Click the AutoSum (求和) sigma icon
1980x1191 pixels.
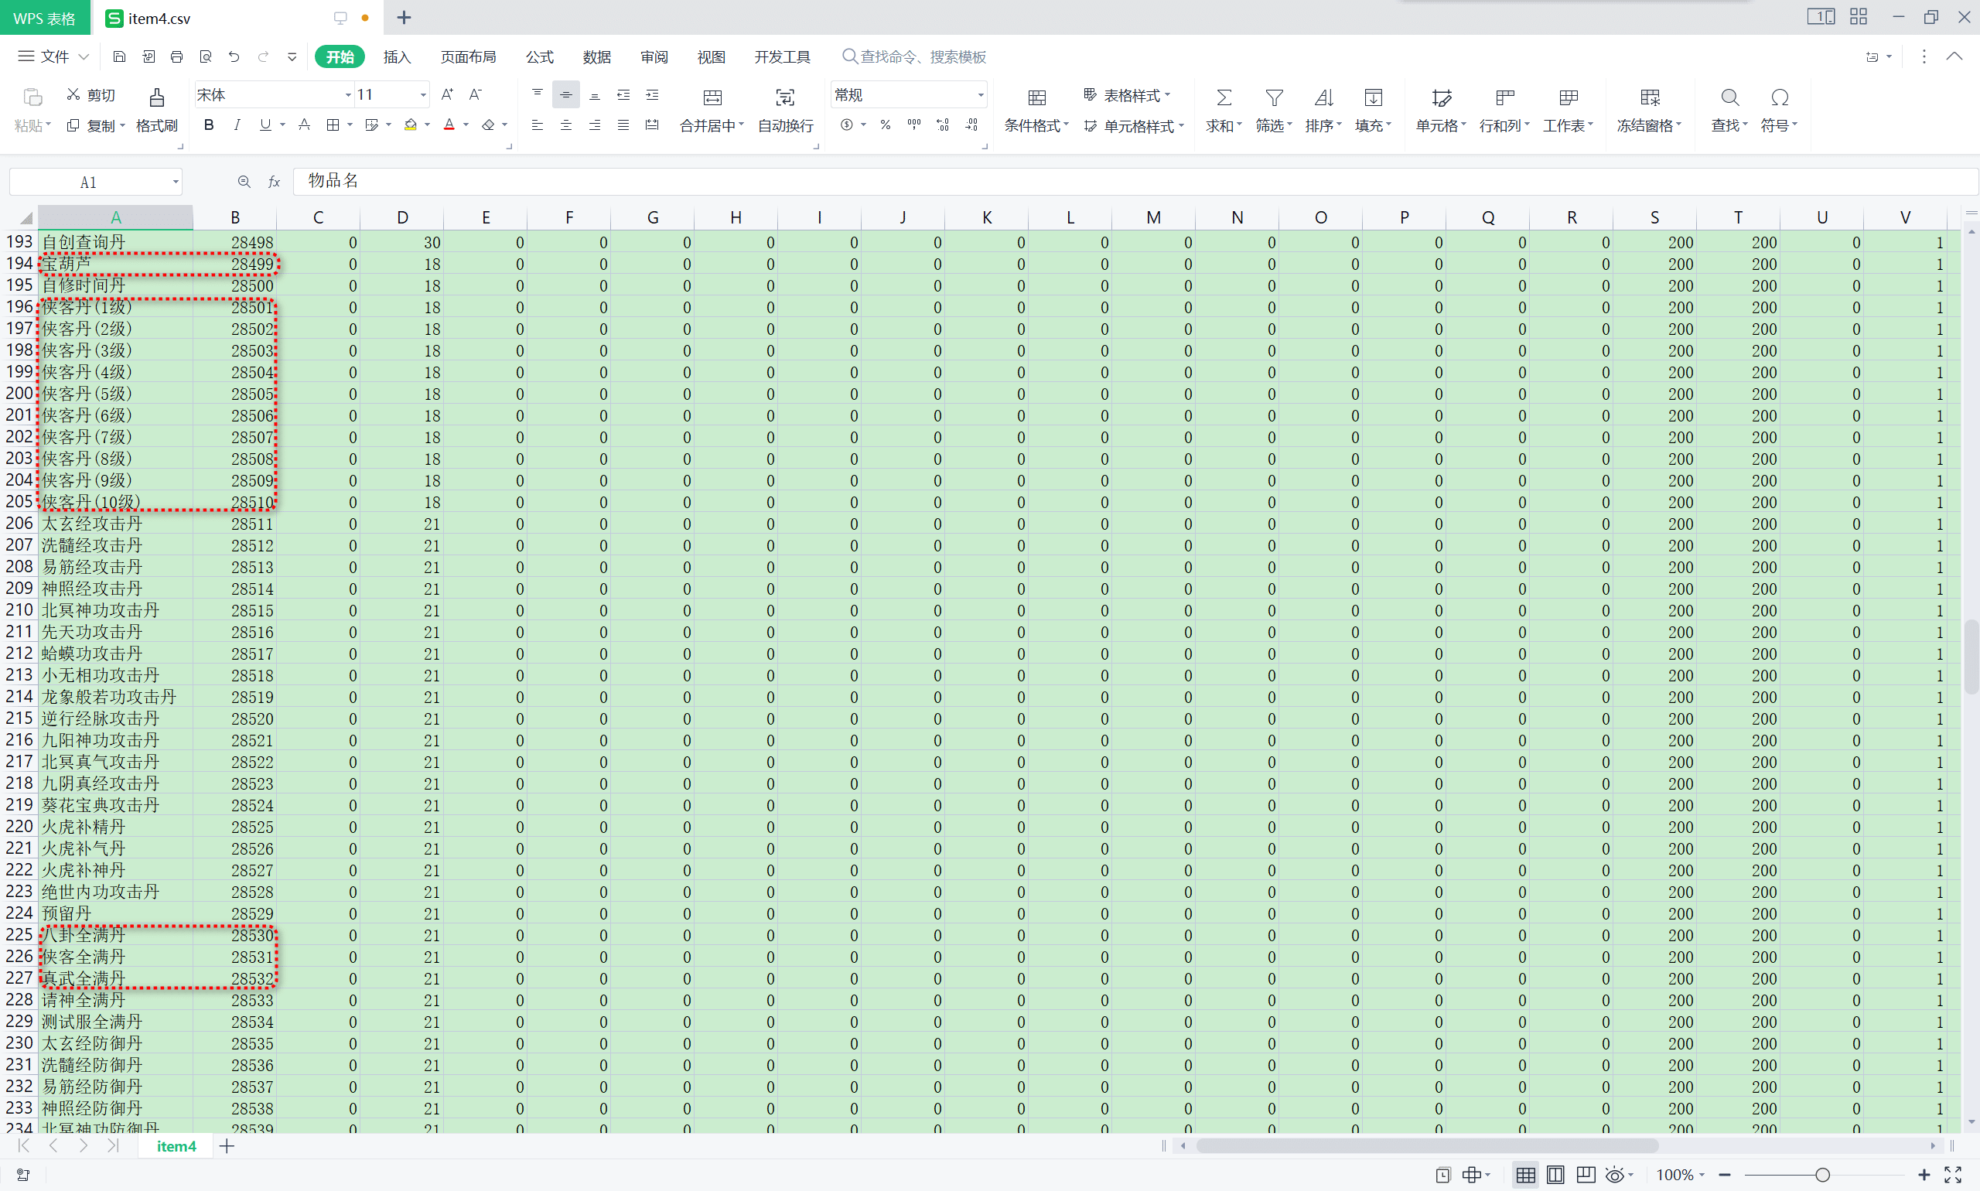[x=1223, y=98]
